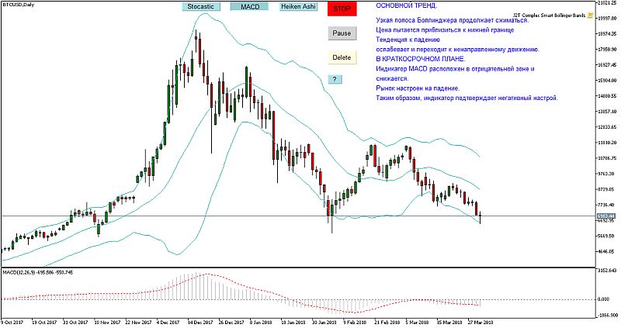Click the Stocastic indicator button
621x328 pixels.
click(x=201, y=7)
